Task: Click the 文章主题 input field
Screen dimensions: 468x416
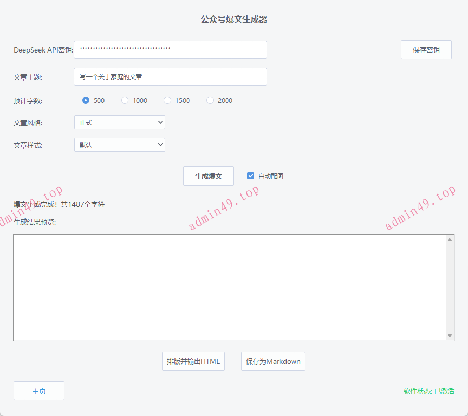Action: tap(170, 76)
